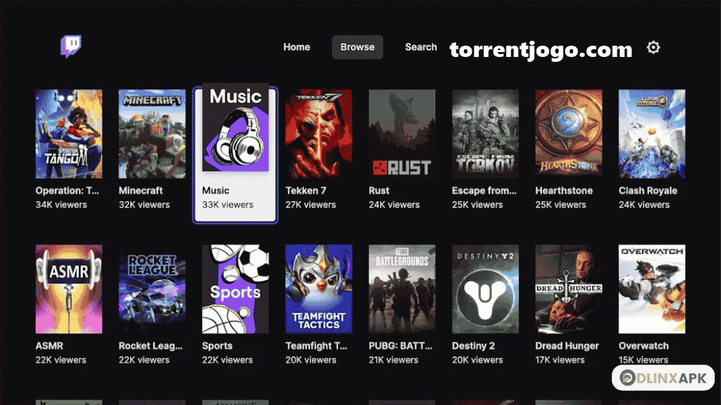The image size is (721, 405).
Task: Open the Rust category
Action: 401,134
